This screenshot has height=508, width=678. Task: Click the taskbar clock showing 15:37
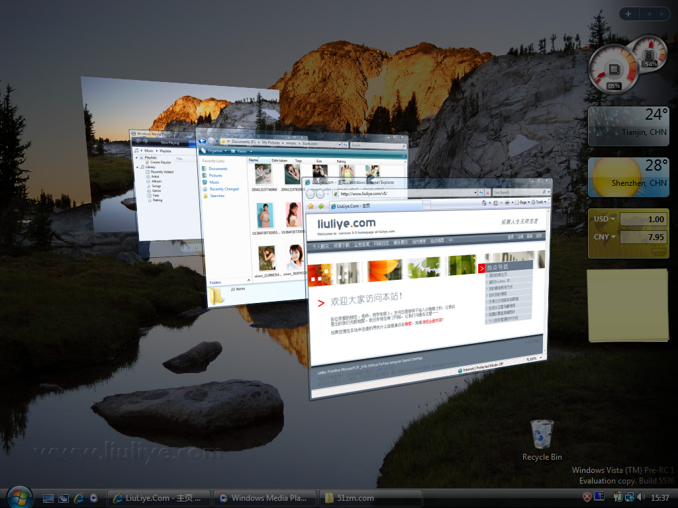coord(659,497)
